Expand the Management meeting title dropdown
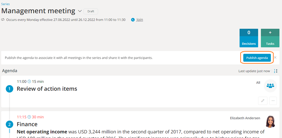 click(80, 11)
